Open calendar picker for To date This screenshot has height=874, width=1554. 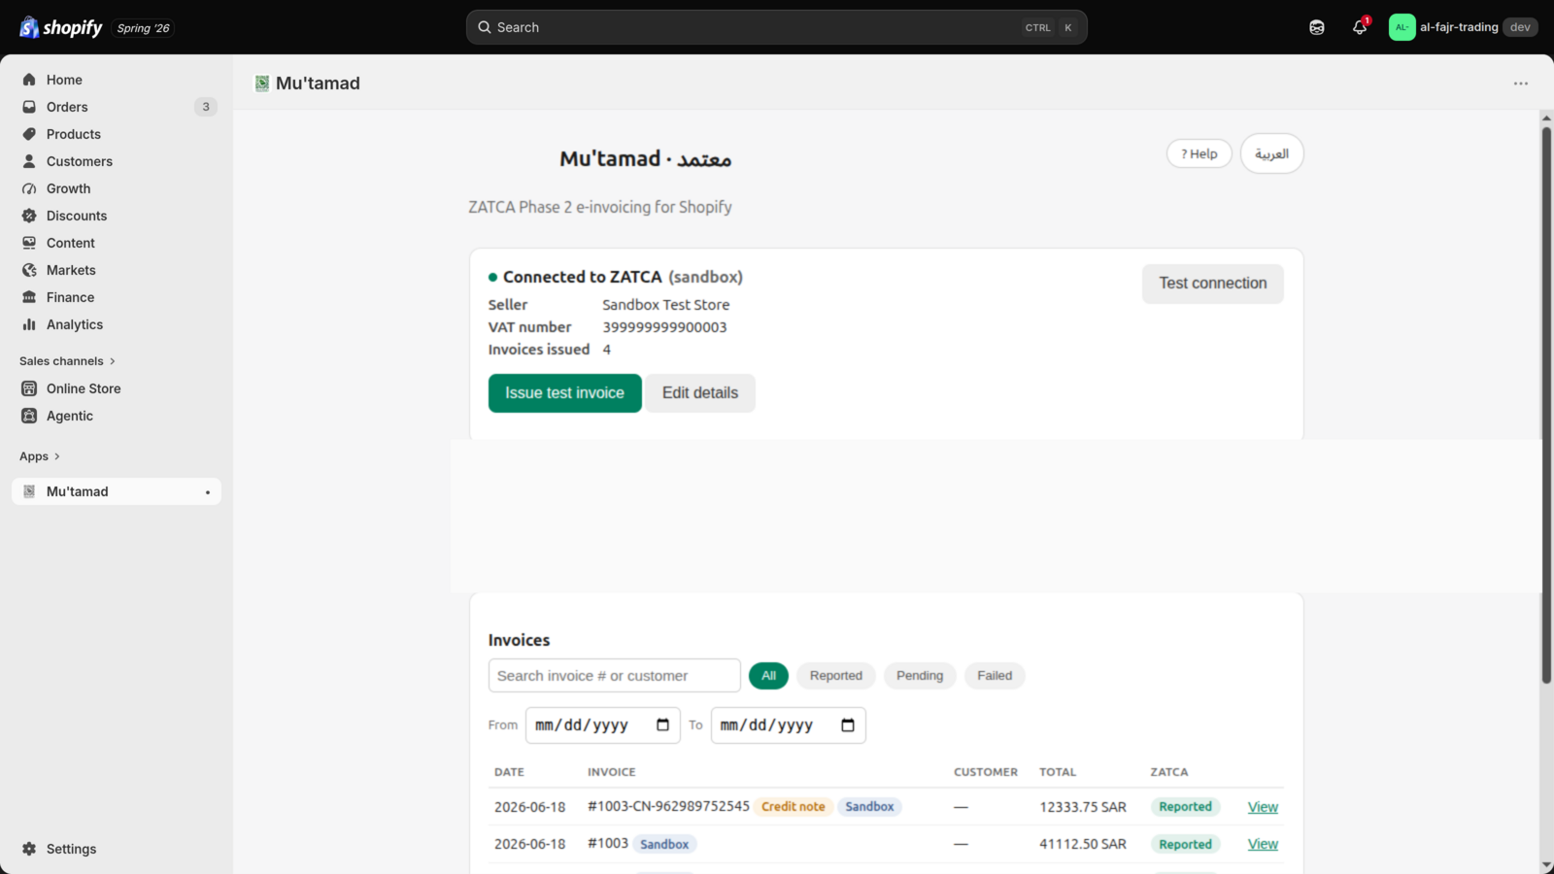848,725
